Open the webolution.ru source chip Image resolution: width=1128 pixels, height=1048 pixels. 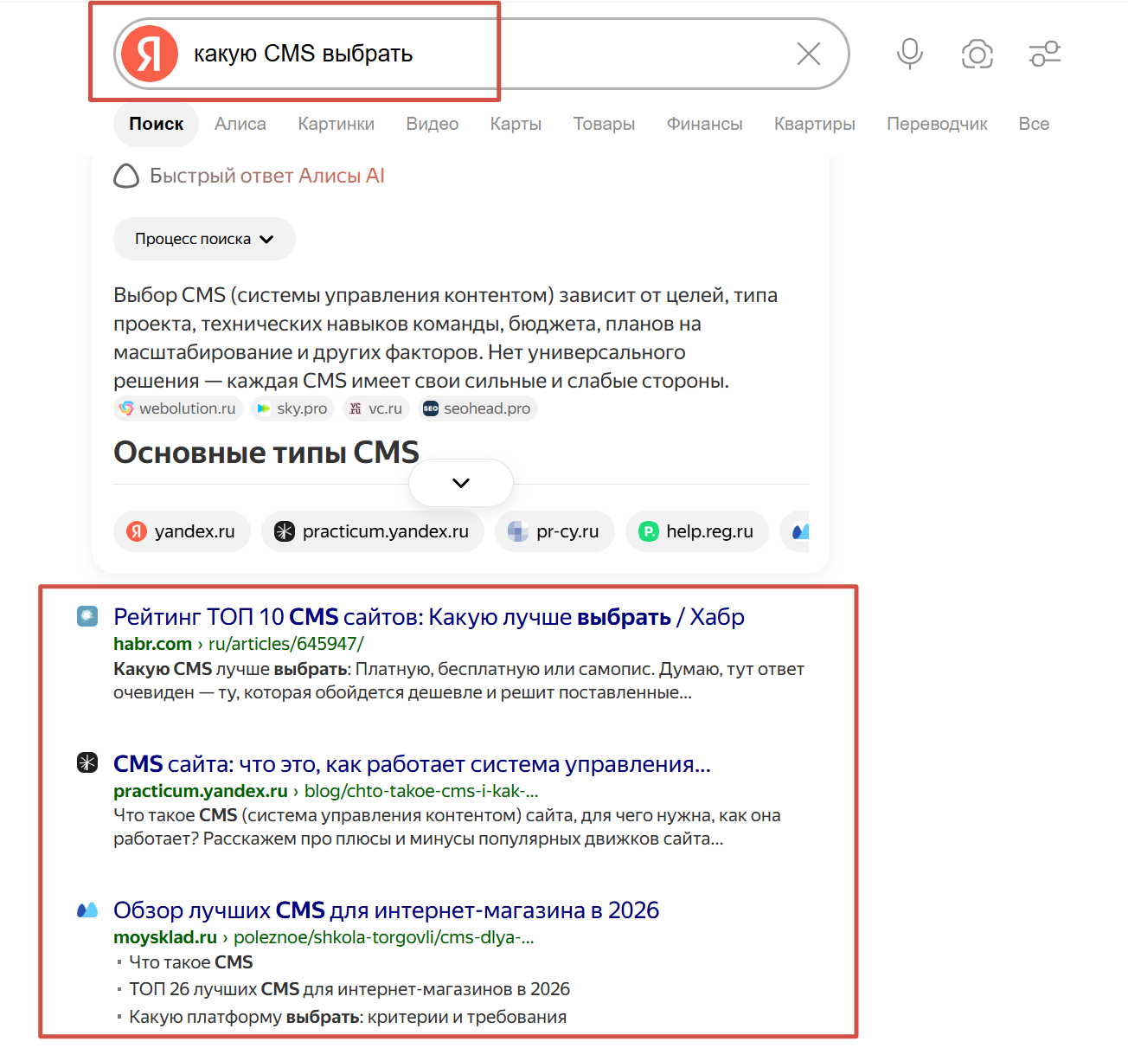[x=177, y=408]
